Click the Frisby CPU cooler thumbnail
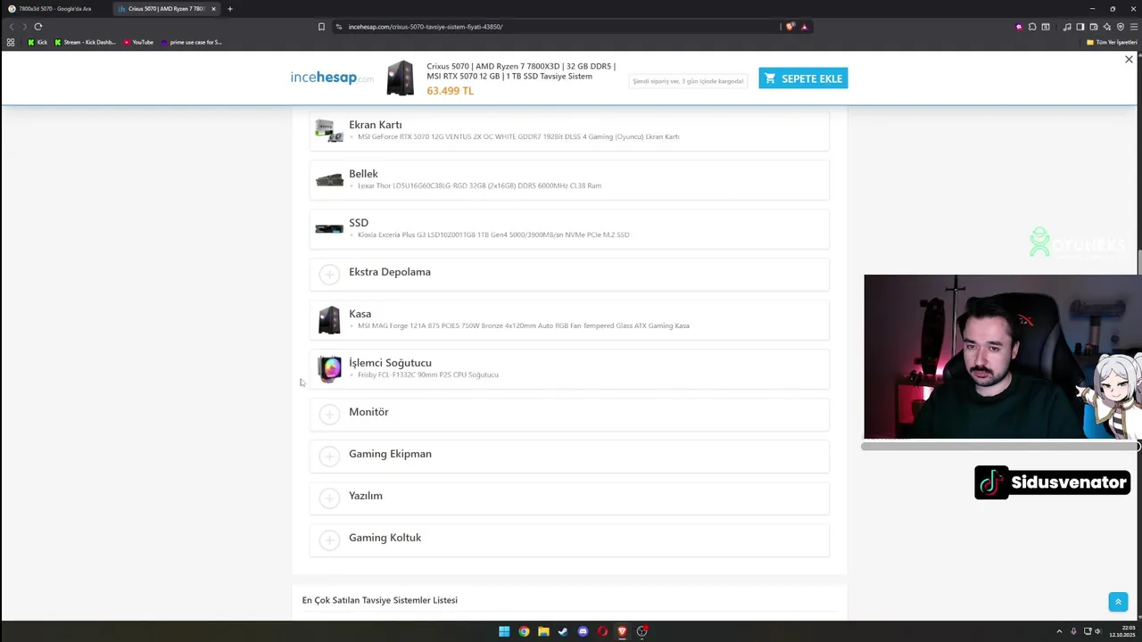The width and height of the screenshot is (1142, 642). (x=329, y=369)
